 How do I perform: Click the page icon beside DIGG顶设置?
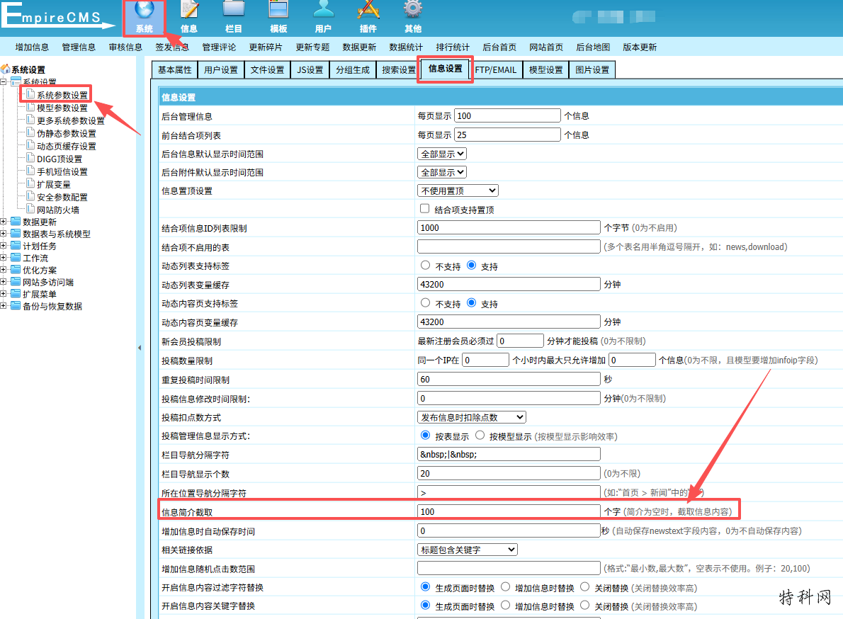[x=30, y=158]
